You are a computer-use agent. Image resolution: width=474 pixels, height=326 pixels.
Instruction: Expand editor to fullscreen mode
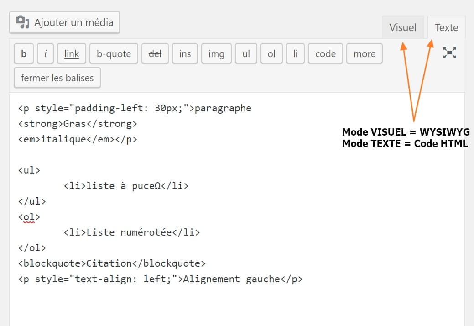[450, 53]
